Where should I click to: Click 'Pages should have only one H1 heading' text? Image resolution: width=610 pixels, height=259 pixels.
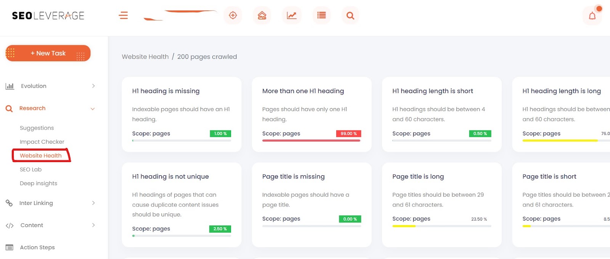pyautogui.click(x=305, y=114)
